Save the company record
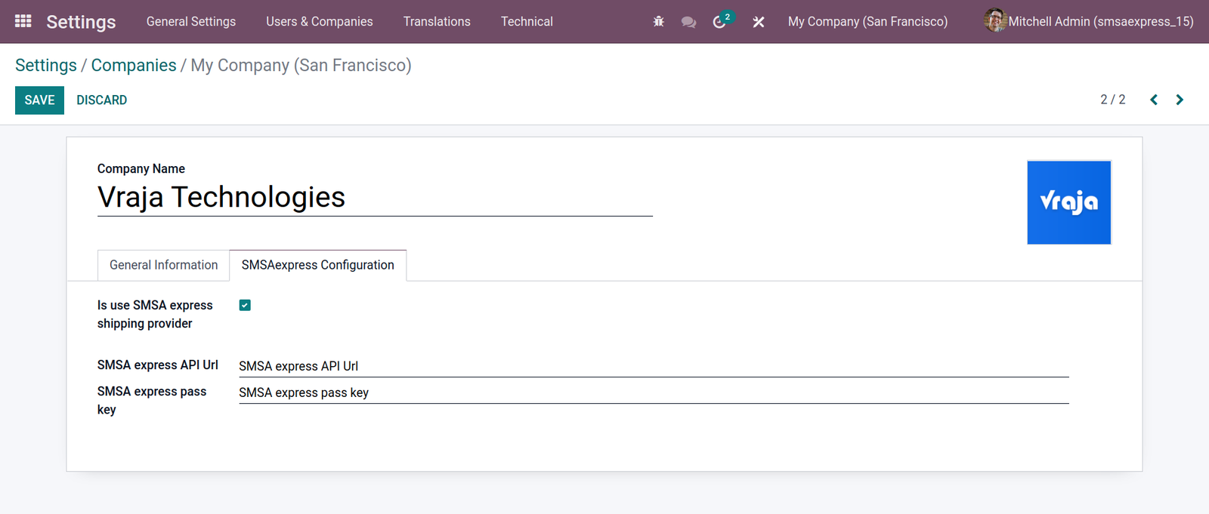 coord(39,100)
